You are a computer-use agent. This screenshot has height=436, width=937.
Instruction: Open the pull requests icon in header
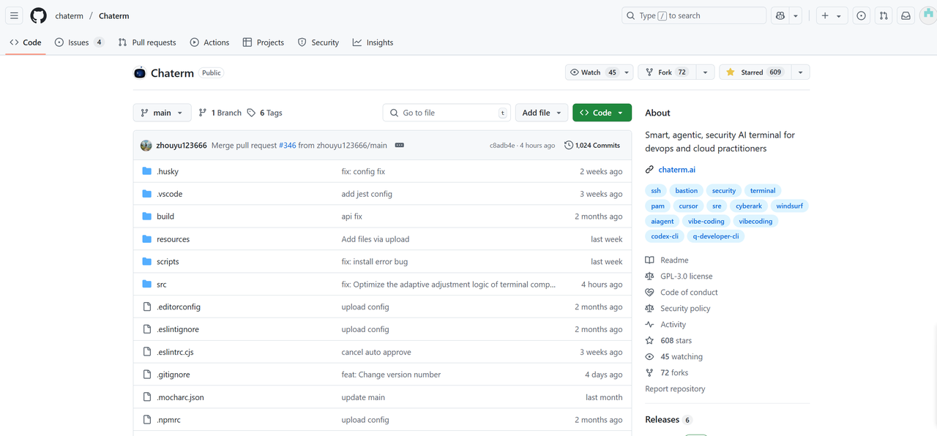click(x=884, y=15)
